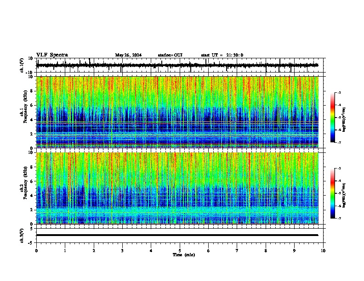Click the ch.1 Frequency (kHz) axis label
The width and height of the screenshot is (364, 281).
click(24, 107)
